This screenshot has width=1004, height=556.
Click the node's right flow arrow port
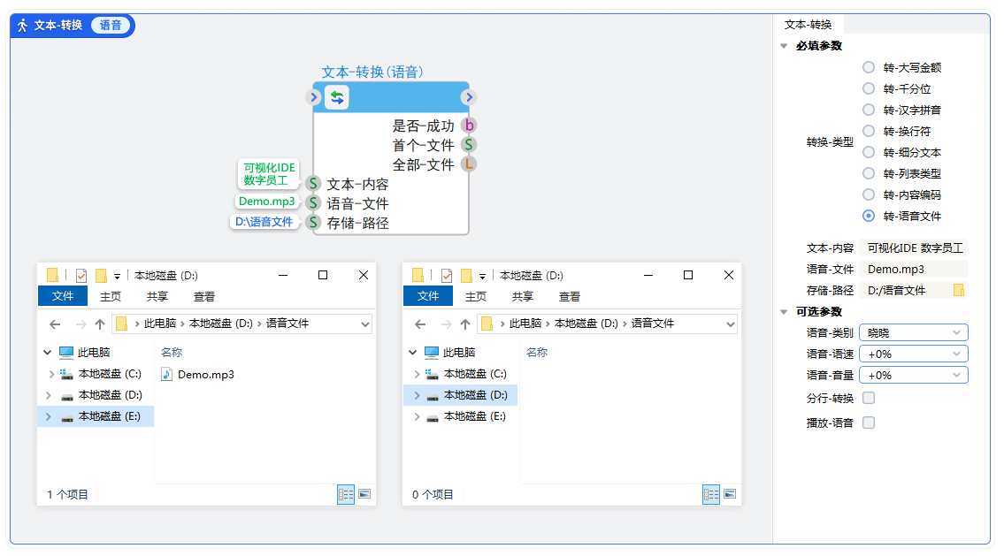(469, 97)
